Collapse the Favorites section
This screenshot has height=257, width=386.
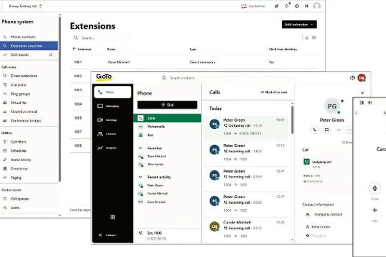pos(140,148)
